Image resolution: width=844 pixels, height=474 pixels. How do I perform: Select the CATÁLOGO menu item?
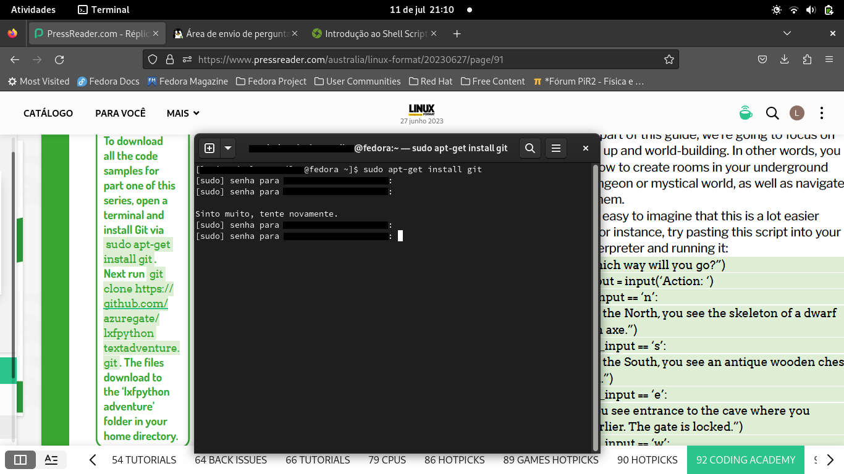pos(48,114)
